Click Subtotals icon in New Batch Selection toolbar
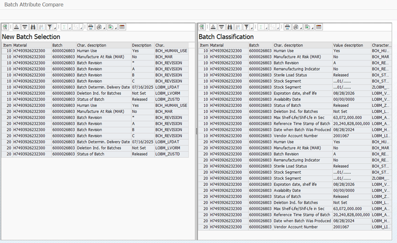Viewport: 397px width, 243px height. (76, 27)
